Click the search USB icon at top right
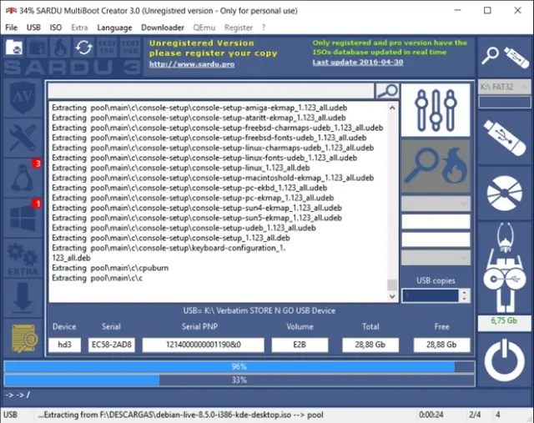 (x=503, y=56)
